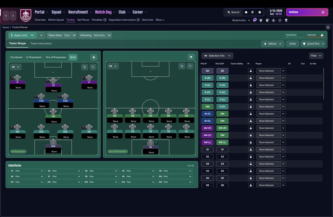Click the Intensity indicator bar
The height and width of the screenshot is (217, 333).
(315, 35)
